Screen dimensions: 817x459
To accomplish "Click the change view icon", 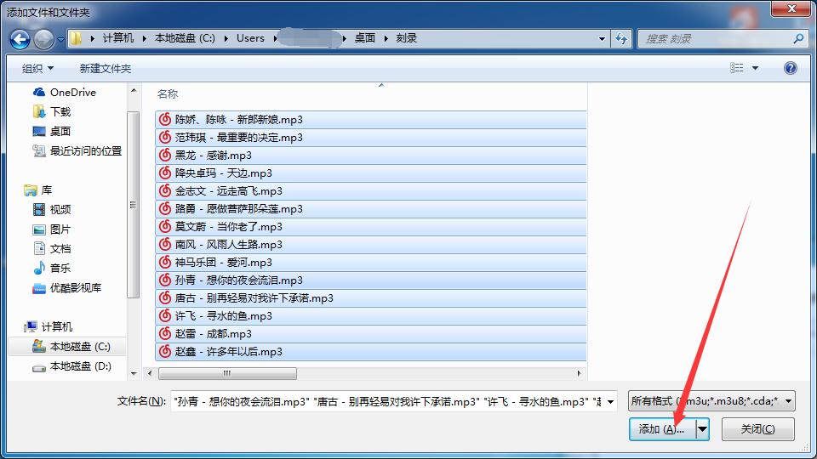I will (737, 68).
